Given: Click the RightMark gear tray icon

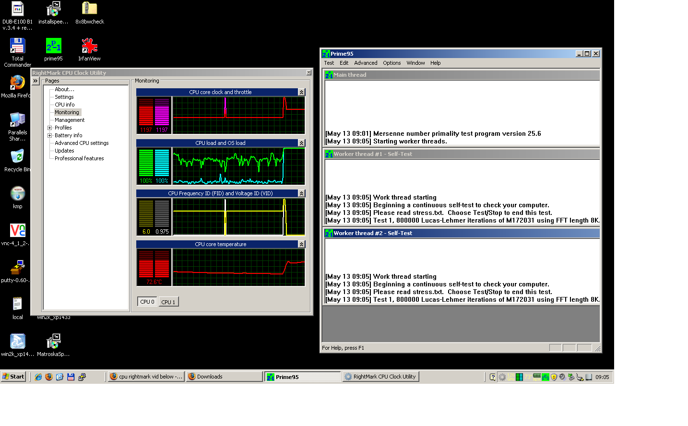Looking at the screenshot, I should point(502,377).
